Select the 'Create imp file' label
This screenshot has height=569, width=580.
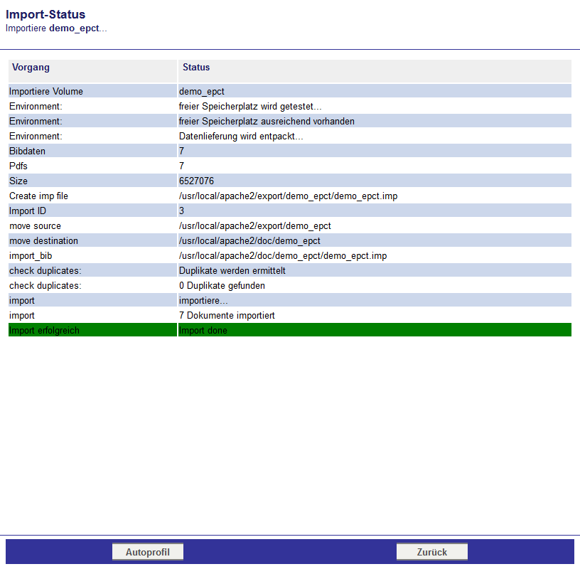38,196
